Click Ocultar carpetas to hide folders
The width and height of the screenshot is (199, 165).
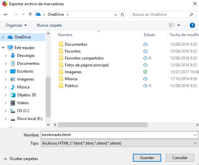pos(23,159)
